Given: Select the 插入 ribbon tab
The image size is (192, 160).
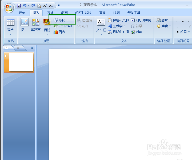Looking at the screenshot, I should 36,13.
